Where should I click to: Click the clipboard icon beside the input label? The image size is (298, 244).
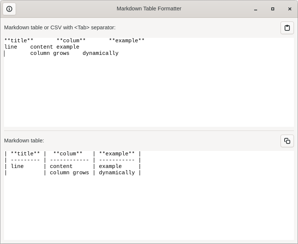[x=287, y=28]
